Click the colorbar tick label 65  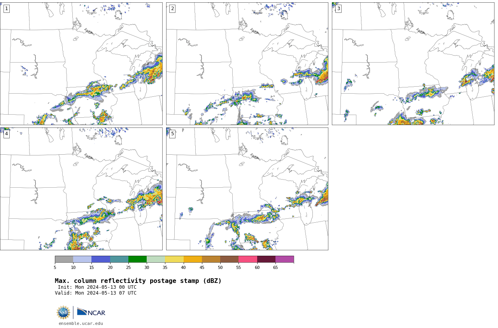tap(275, 267)
